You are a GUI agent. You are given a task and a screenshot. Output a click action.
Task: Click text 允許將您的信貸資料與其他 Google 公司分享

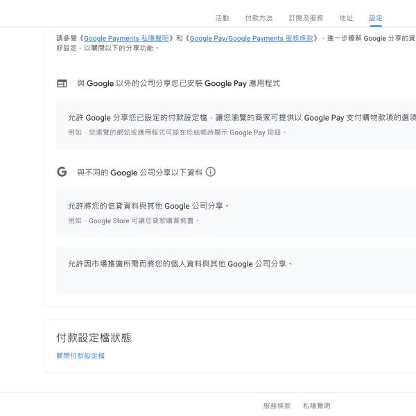click(x=148, y=206)
